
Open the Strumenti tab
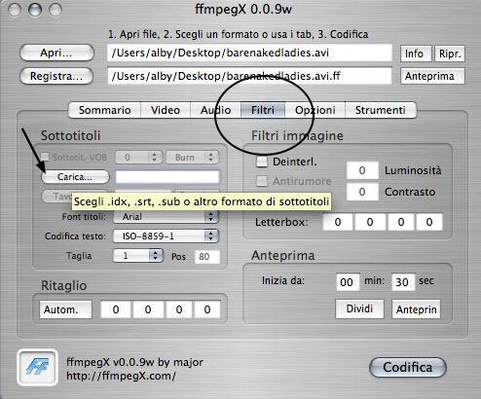point(380,110)
